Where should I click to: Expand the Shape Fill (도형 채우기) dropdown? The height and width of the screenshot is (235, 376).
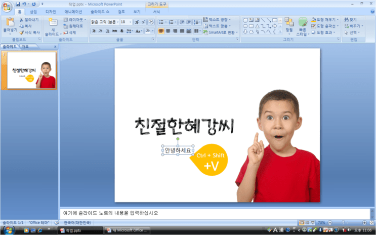click(338, 19)
